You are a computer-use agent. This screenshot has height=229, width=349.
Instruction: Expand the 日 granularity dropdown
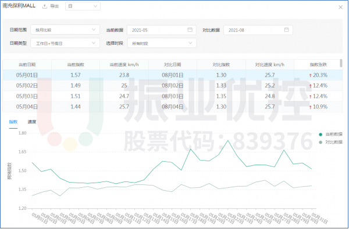click(x=83, y=6)
